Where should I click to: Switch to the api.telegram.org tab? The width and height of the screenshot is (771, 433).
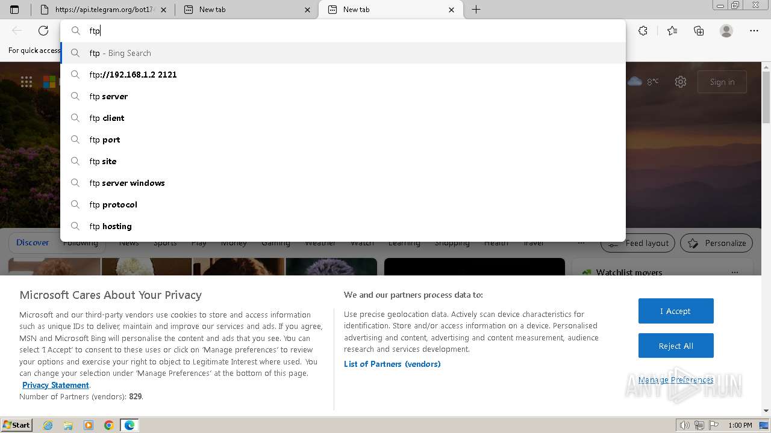102,10
